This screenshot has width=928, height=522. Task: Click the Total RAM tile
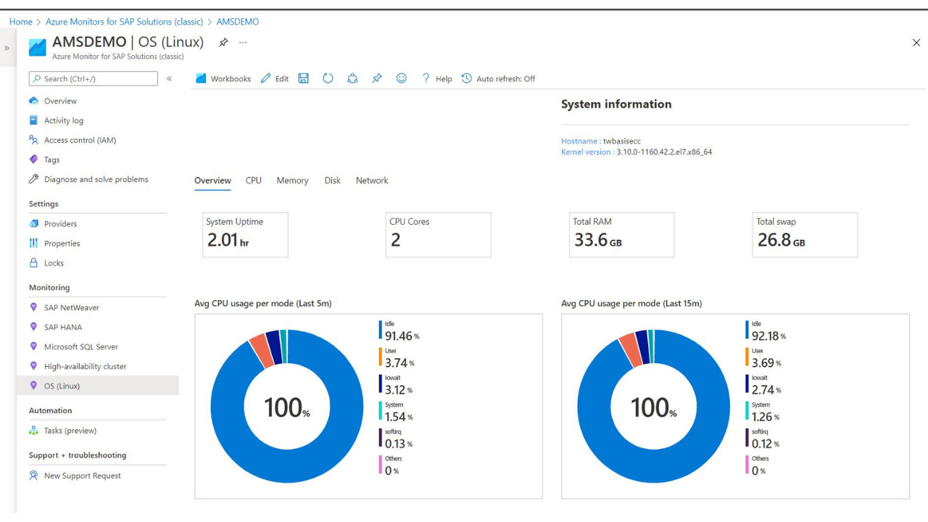pos(622,235)
